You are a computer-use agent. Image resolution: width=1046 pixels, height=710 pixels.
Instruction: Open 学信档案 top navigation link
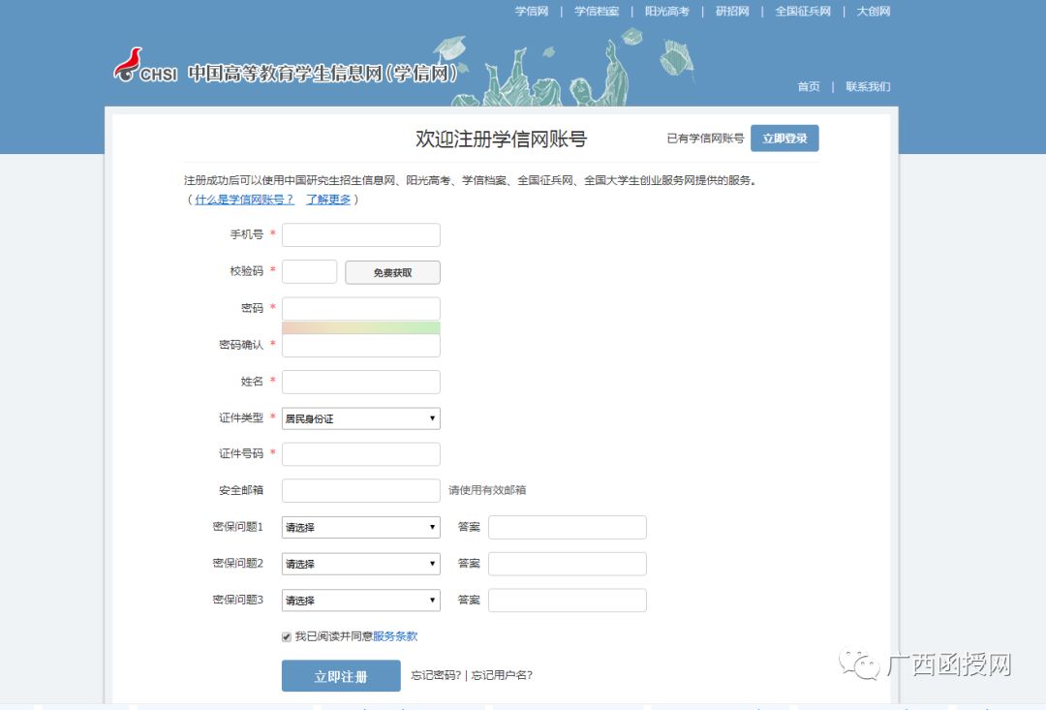[597, 12]
